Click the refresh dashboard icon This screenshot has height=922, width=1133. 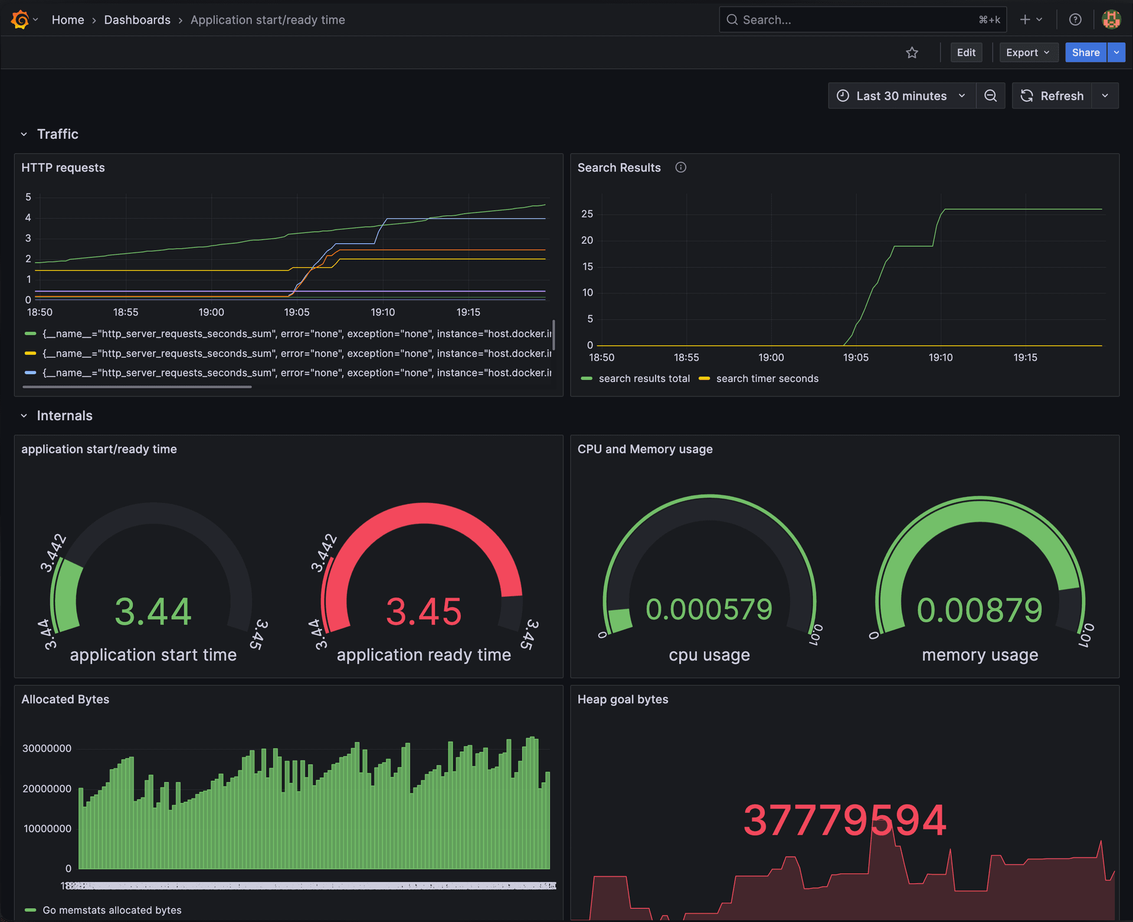coord(1027,96)
